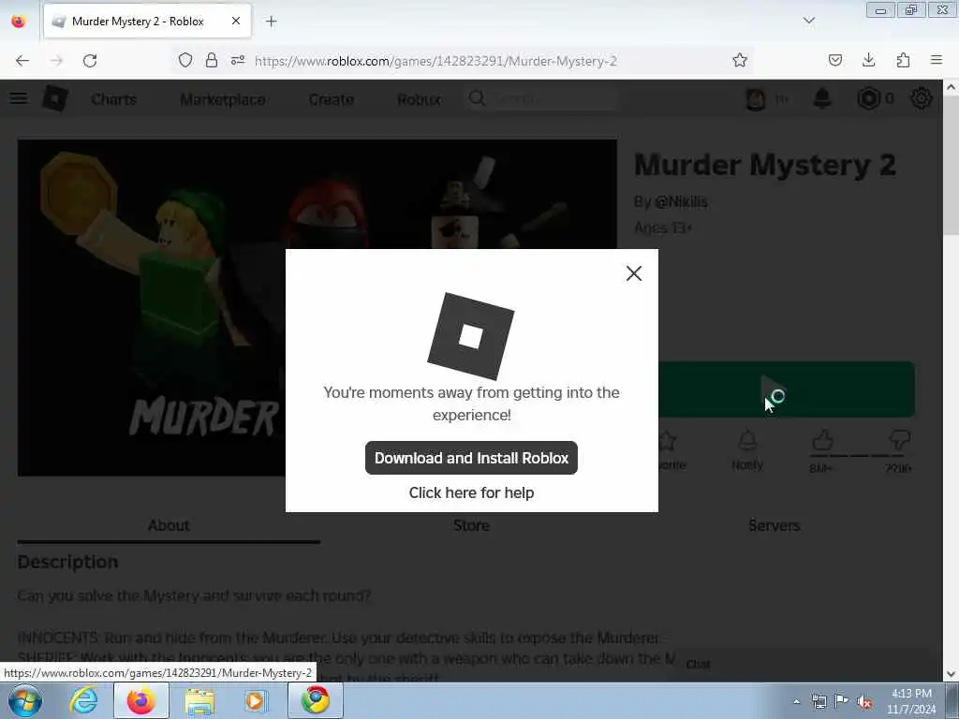Screen dimensions: 959x719
Task: Go back using Firefox back arrow
Action: [x=22, y=61]
